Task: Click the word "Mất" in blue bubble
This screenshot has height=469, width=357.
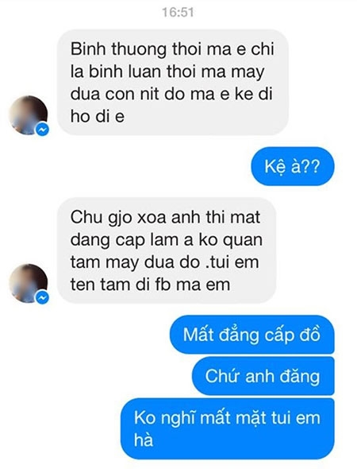Action: tap(198, 335)
